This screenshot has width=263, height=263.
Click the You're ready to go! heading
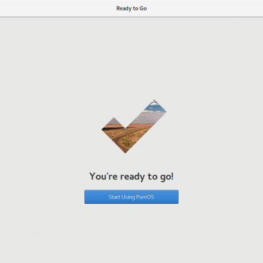point(131,176)
